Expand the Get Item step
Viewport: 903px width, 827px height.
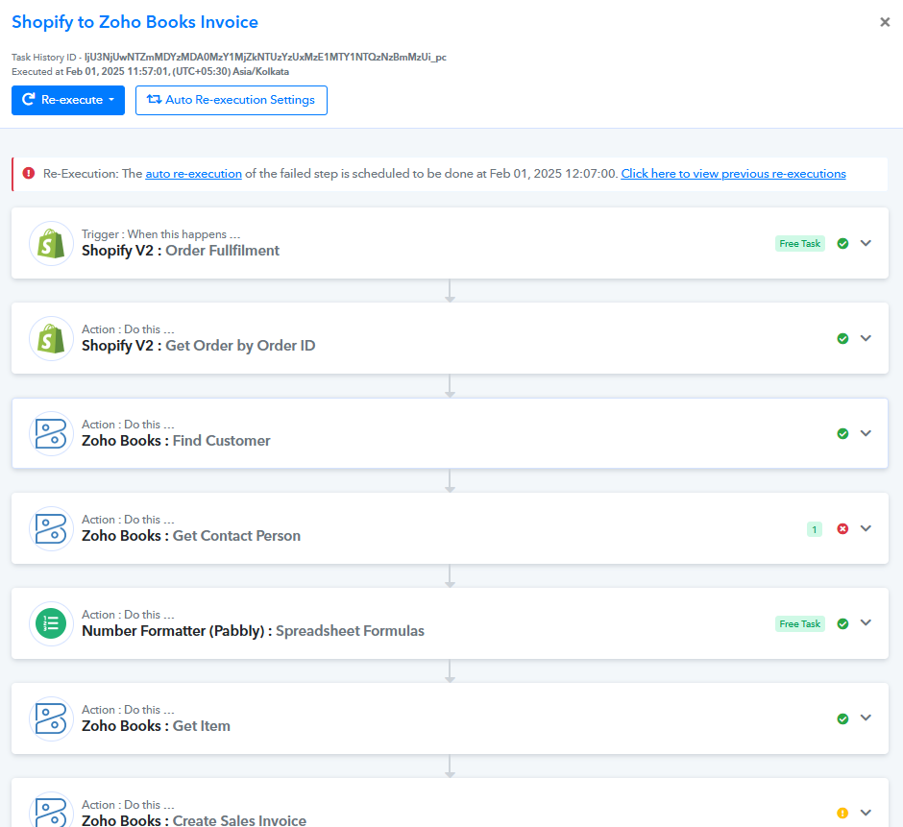(866, 718)
